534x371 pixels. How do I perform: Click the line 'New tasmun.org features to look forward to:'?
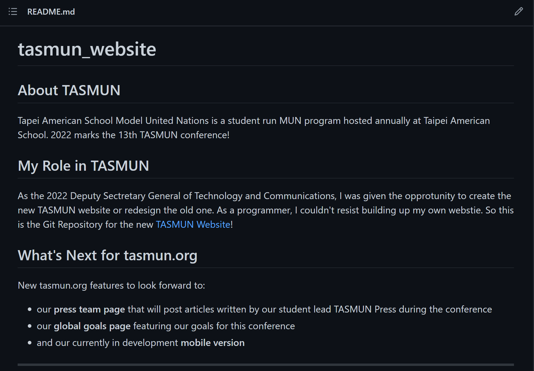[x=112, y=285]
